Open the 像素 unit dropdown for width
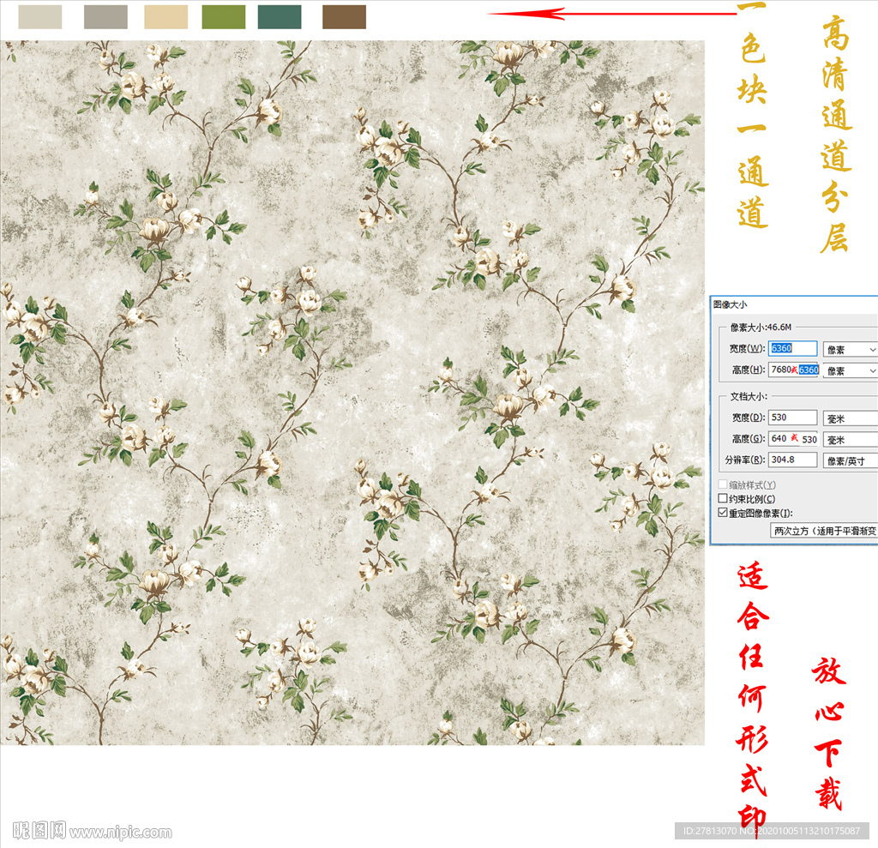The height and width of the screenshot is (848, 878). click(x=851, y=350)
